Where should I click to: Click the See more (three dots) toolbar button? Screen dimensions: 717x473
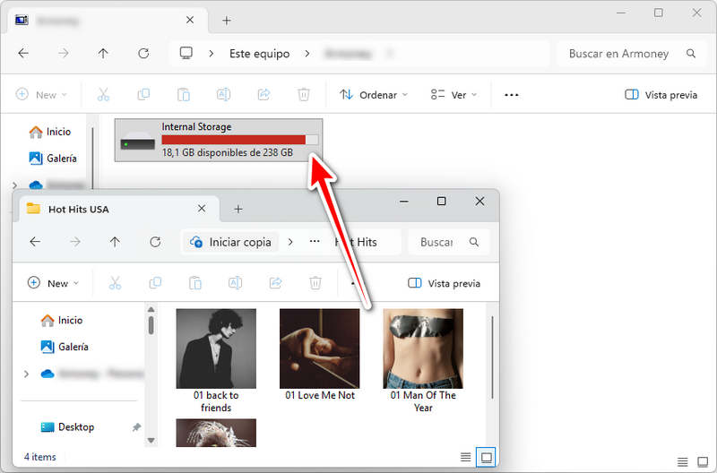[512, 95]
